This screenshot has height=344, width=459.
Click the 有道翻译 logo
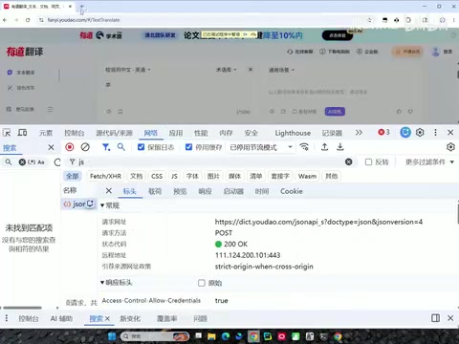25,52
